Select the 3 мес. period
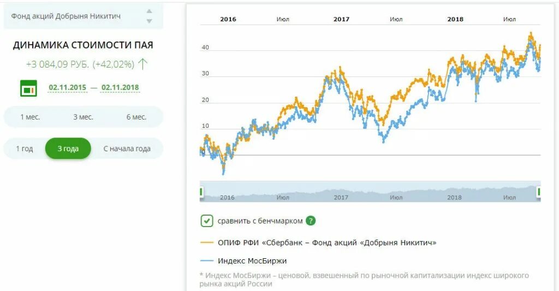Screen dimensions: 559x291 pyautogui.click(x=83, y=117)
